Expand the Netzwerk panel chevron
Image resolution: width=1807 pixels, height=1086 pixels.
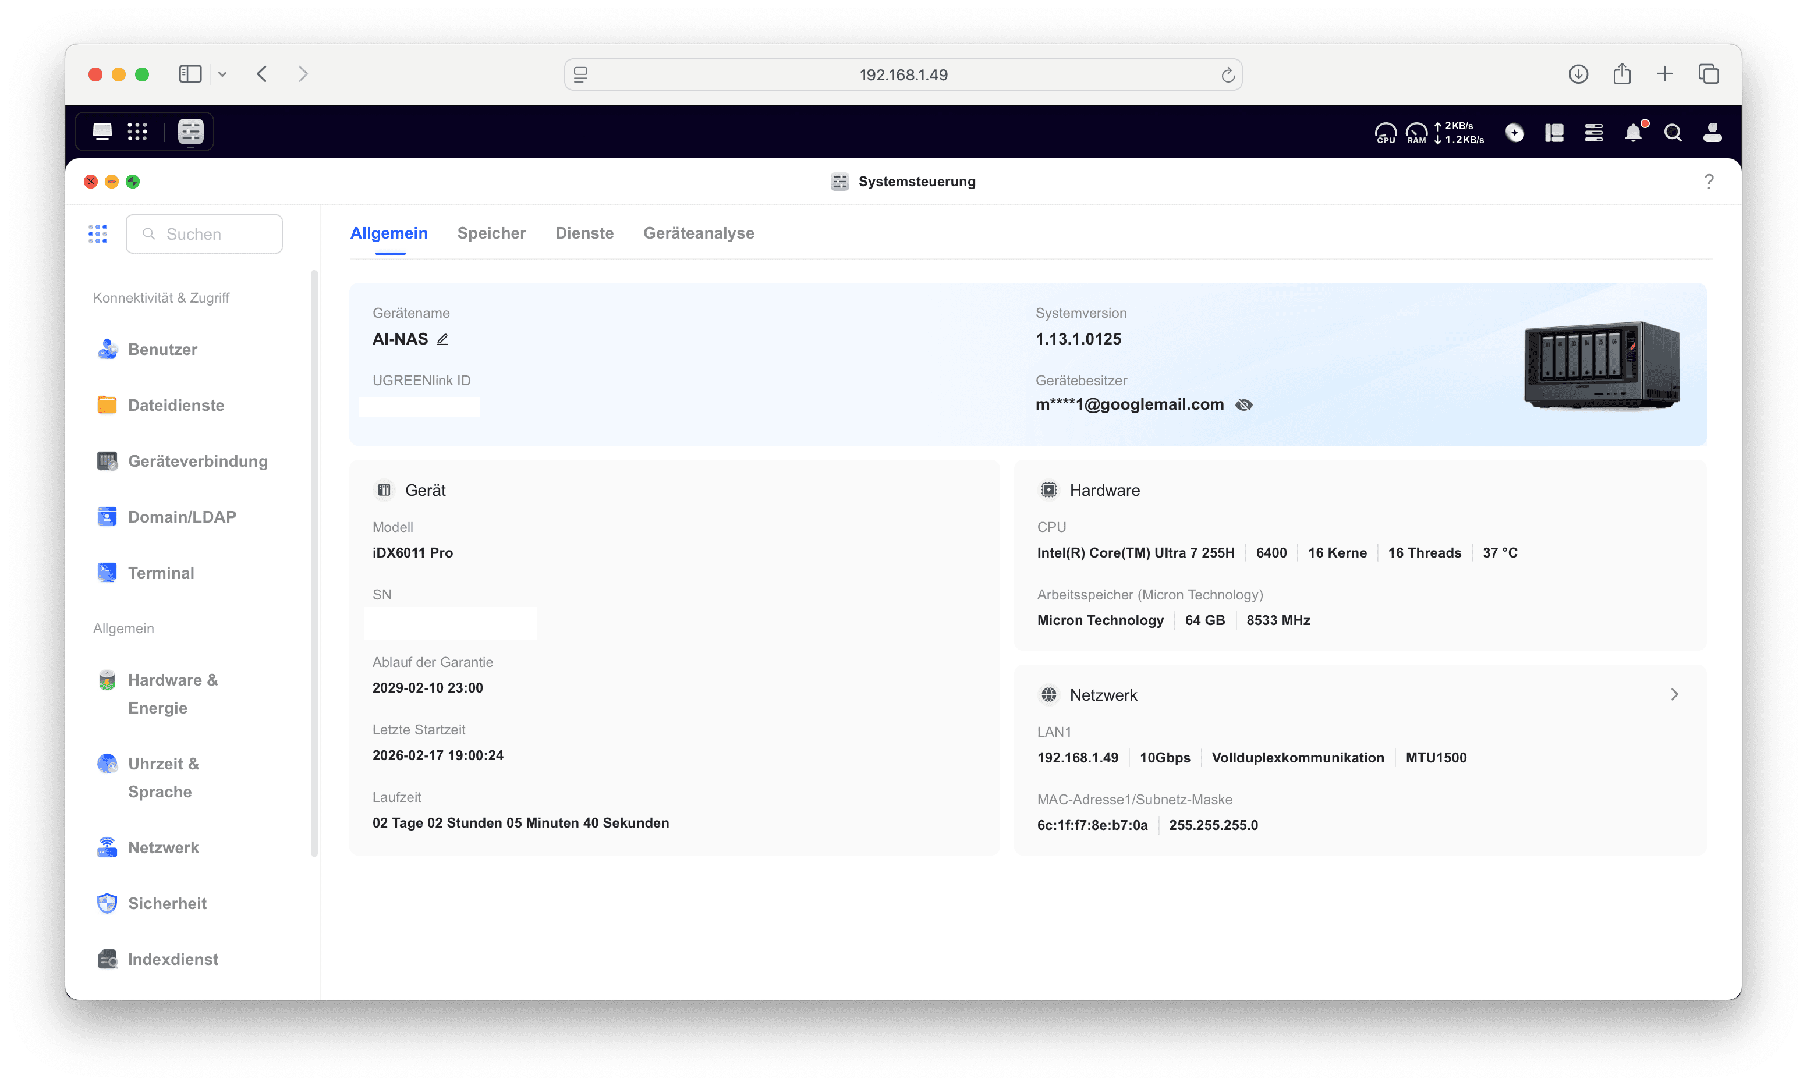coord(1674,694)
